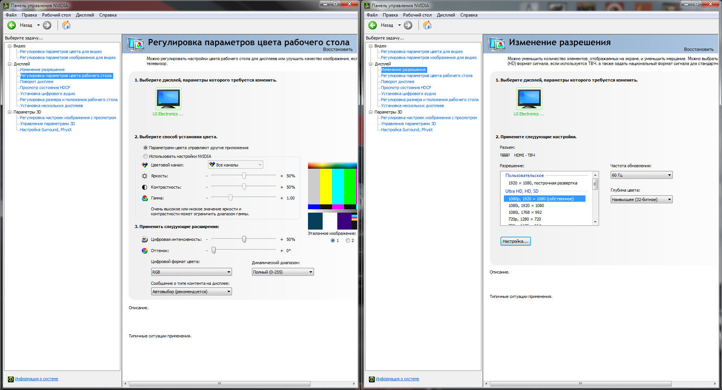Viewport: 722px width, 390px height.
Task: Open 'Информация о системе' link in the resolution window
Action: click(x=397, y=379)
